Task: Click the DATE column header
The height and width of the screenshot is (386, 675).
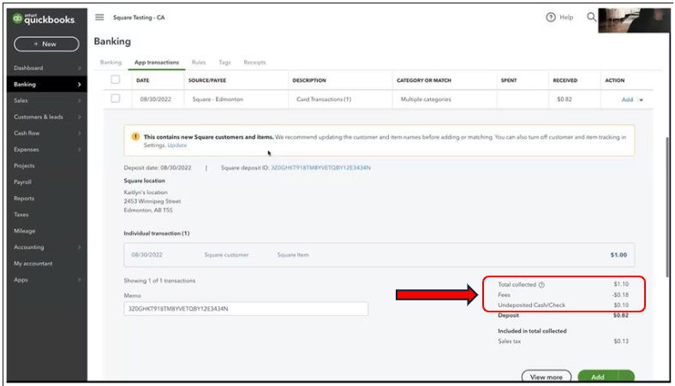Action: (142, 80)
